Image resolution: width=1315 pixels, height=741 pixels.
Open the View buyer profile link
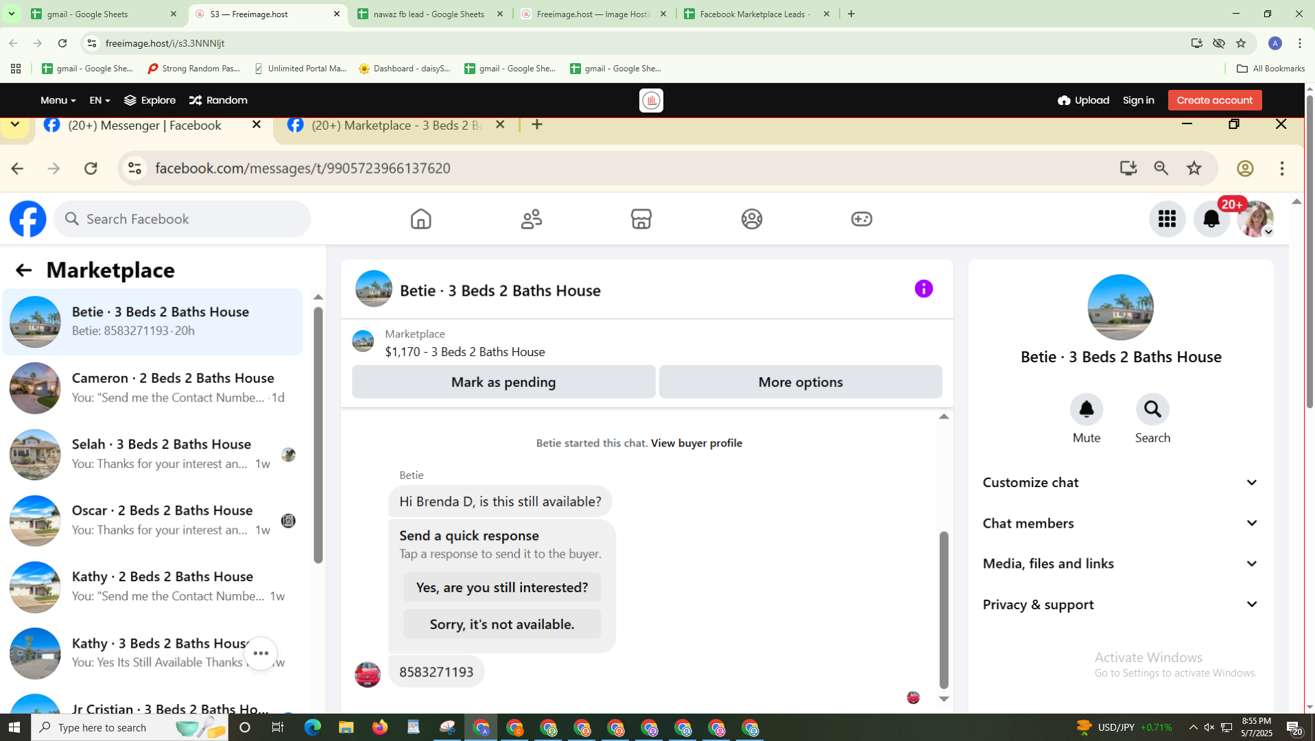696,443
